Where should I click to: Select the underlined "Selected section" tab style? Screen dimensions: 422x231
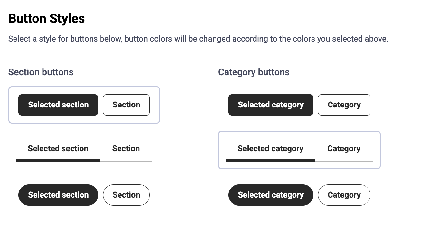coord(58,149)
